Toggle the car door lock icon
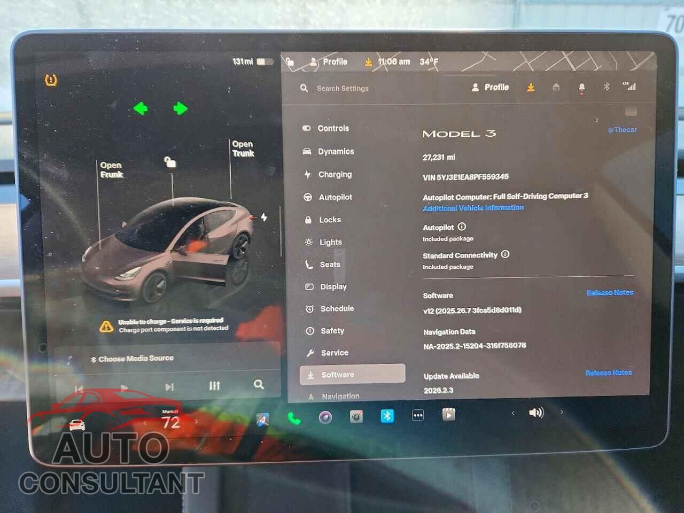Screen dimensions: 684x513 (x=170, y=161)
